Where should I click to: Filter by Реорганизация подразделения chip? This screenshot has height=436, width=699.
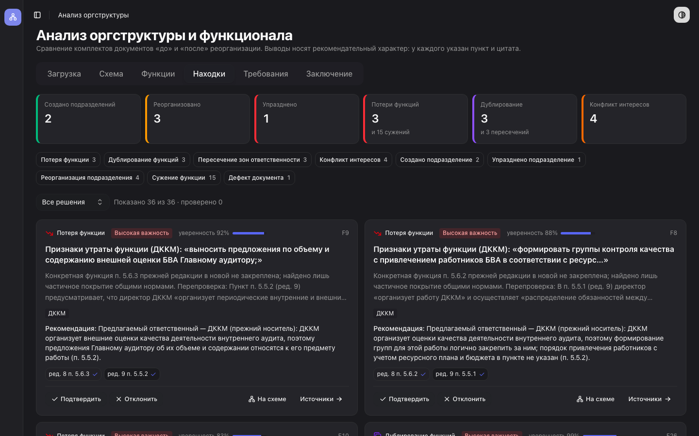click(90, 178)
